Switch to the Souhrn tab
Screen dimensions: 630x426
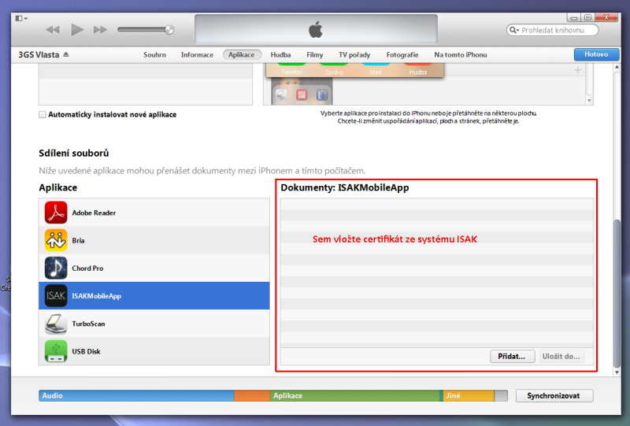click(x=154, y=54)
